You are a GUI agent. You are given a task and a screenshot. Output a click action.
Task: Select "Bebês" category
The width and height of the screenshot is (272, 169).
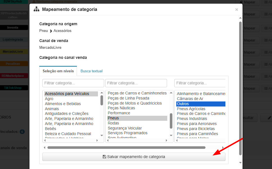point(51,129)
